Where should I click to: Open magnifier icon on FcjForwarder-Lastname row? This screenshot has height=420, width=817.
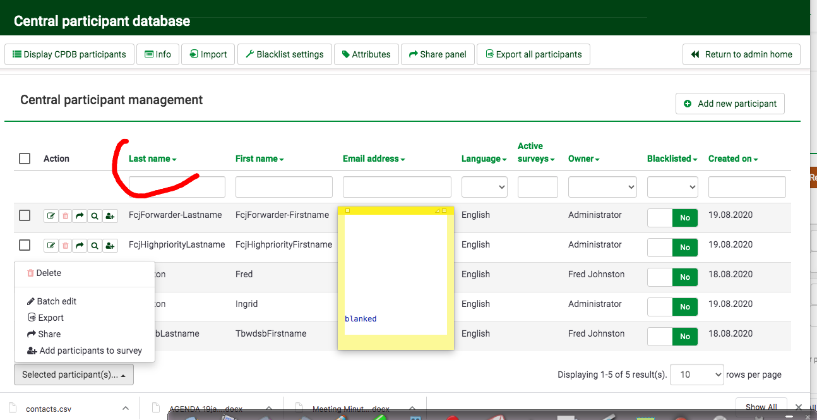[94, 216]
